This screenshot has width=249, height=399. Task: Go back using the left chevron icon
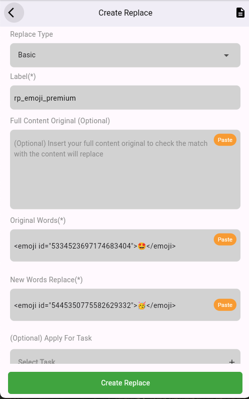click(x=14, y=13)
